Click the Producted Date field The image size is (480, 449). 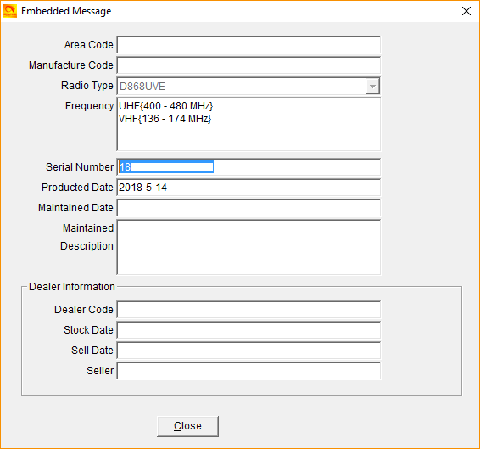[248, 188]
